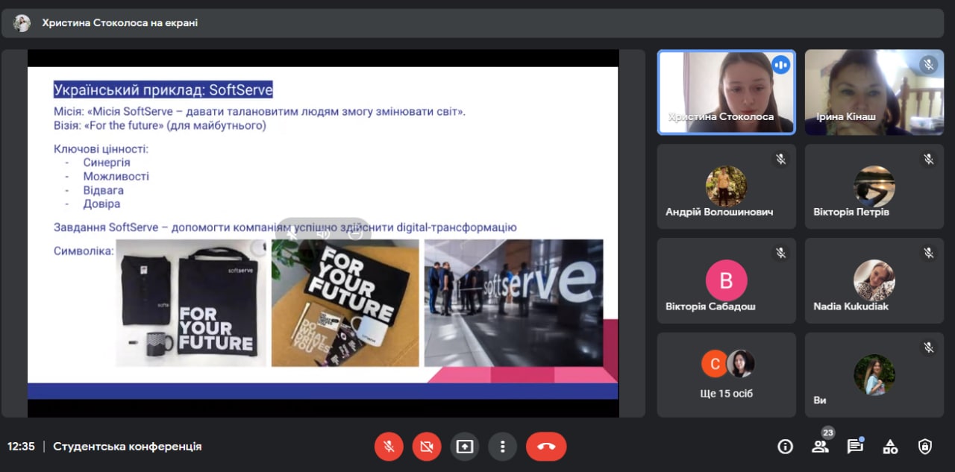Click the name label "Вікторія Петрів"
The width and height of the screenshot is (955, 472).
[851, 212]
